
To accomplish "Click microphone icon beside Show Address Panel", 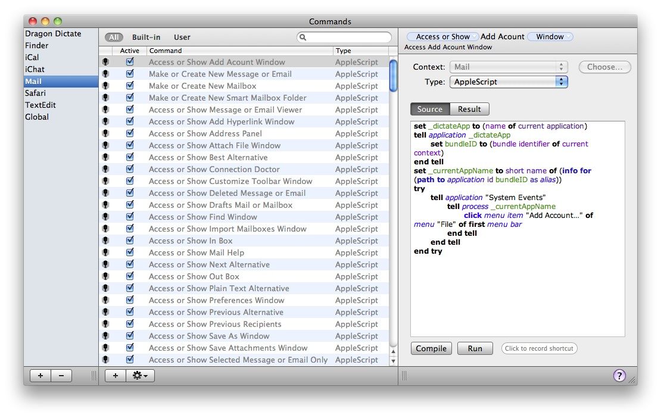I will [105, 133].
